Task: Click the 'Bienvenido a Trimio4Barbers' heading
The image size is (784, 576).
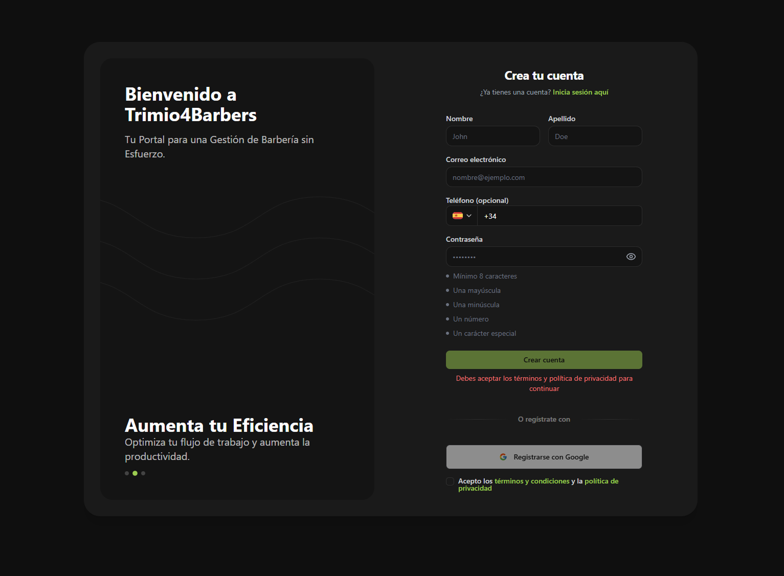Action: [x=191, y=104]
